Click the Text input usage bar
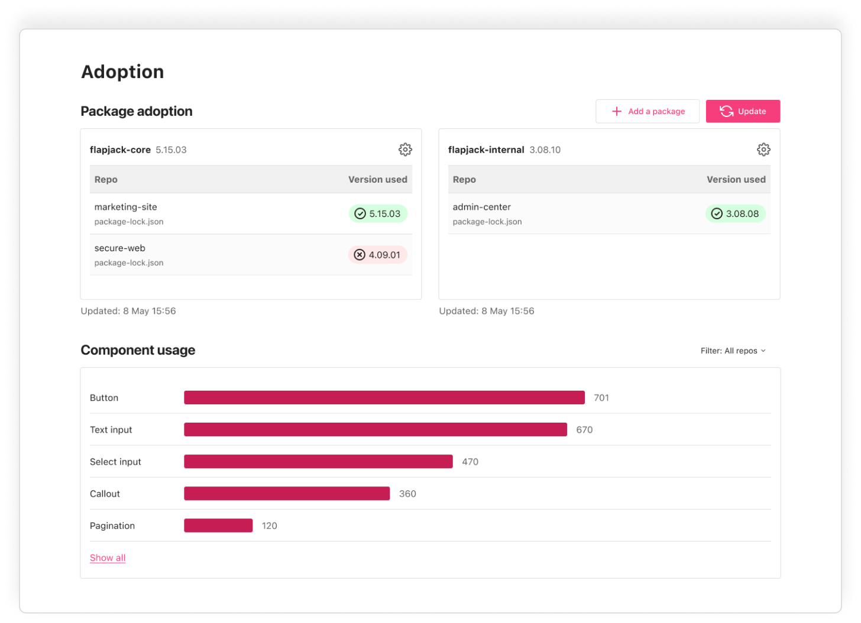Viewport: 861px width, 623px height. tap(376, 429)
